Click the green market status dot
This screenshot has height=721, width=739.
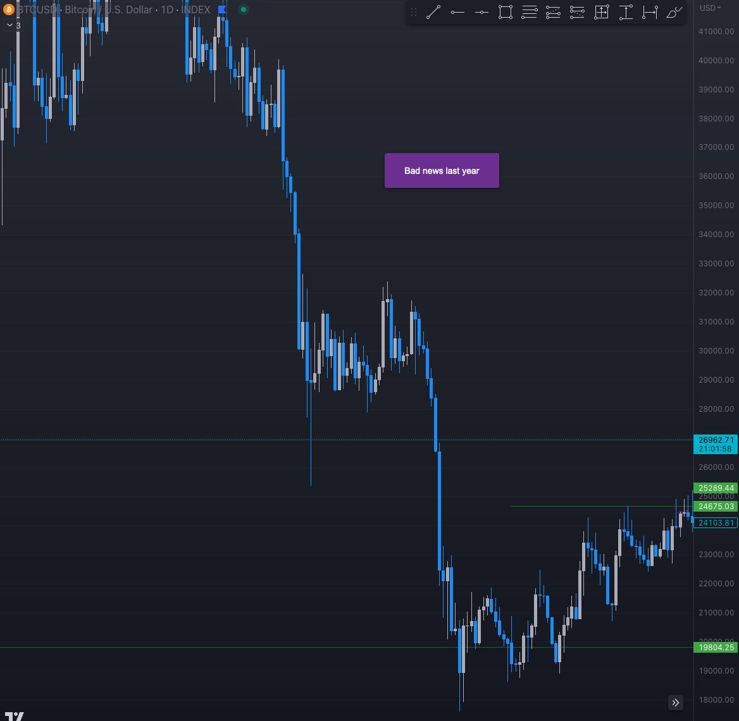[x=243, y=9]
